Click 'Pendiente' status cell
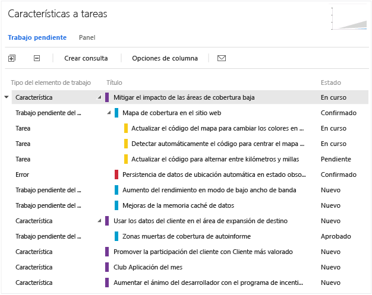 (x=336, y=159)
